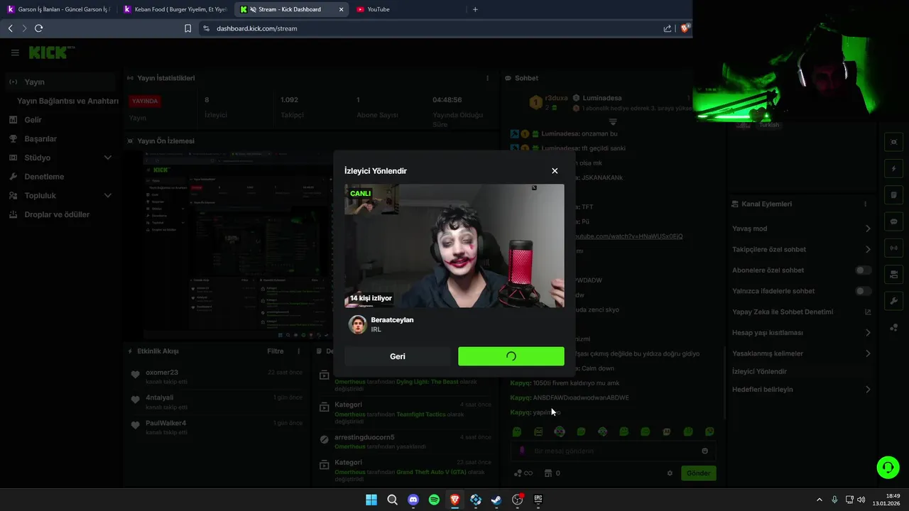The width and height of the screenshot is (909, 511).
Task: Open Epic Games from the taskbar
Action: (x=538, y=500)
